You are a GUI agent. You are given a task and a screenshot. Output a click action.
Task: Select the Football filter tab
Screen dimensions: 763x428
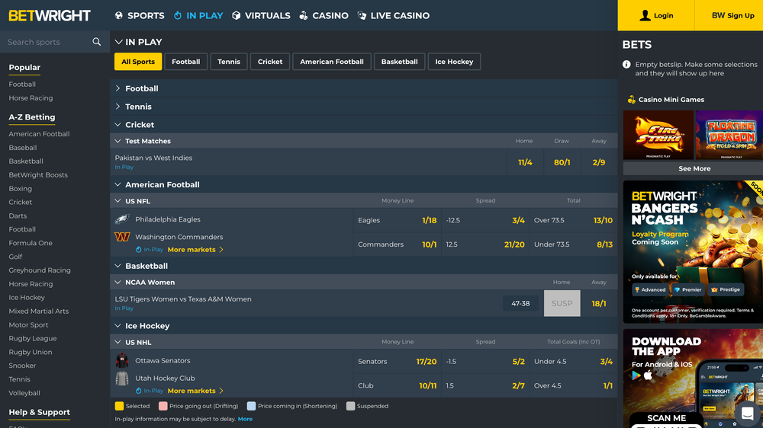[x=186, y=62]
